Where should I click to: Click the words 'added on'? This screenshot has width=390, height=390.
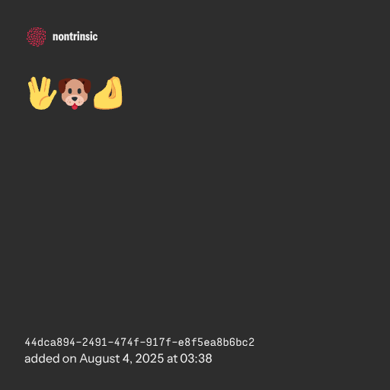coord(50,359)
